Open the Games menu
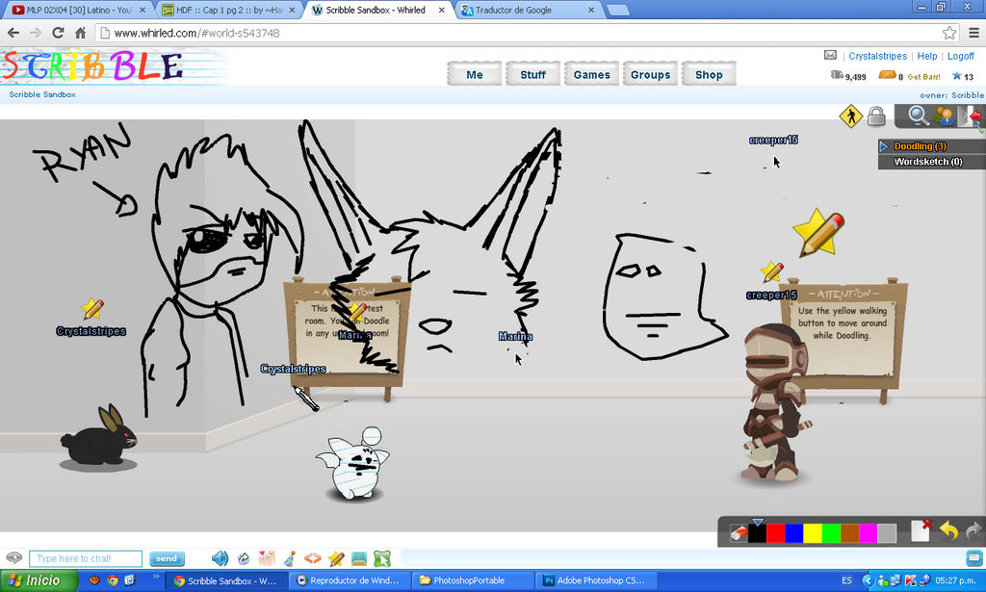Screen dimensions: 986x592 tap(592, 75)
